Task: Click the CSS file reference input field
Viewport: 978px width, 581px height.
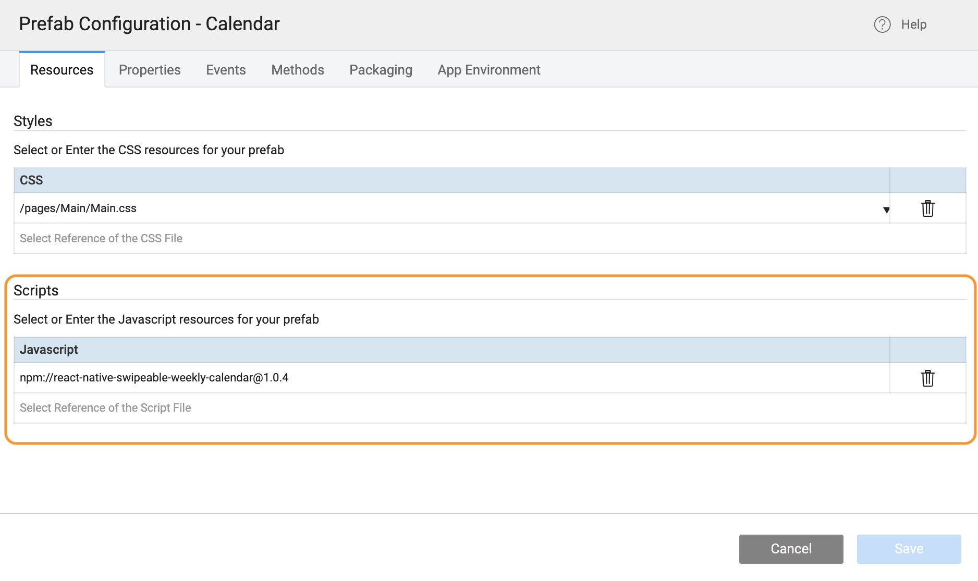Action: click(209, 238)
